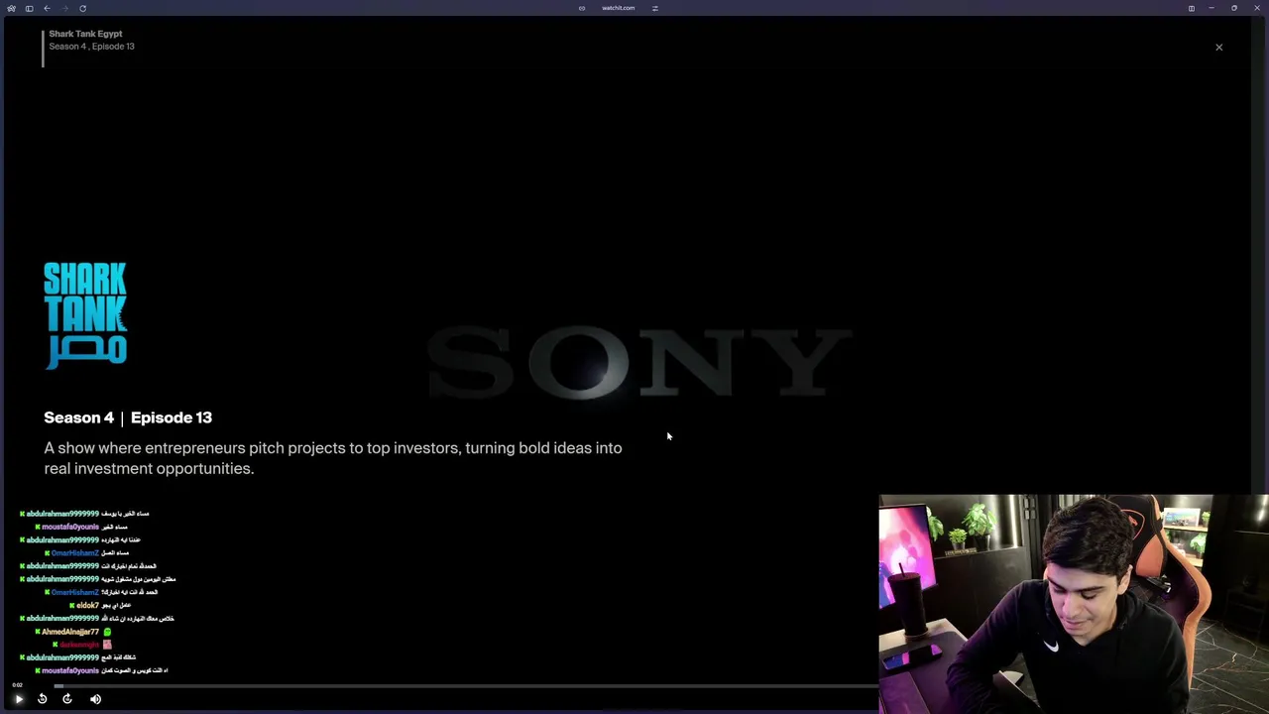
Task: Copy the page link icon beside URL
Action: pos(582,8)
